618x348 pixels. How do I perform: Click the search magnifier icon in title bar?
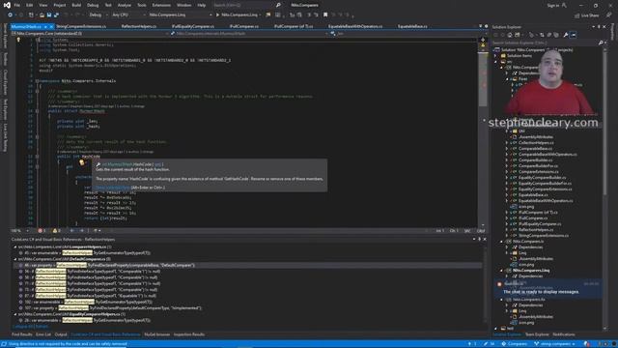278,5
